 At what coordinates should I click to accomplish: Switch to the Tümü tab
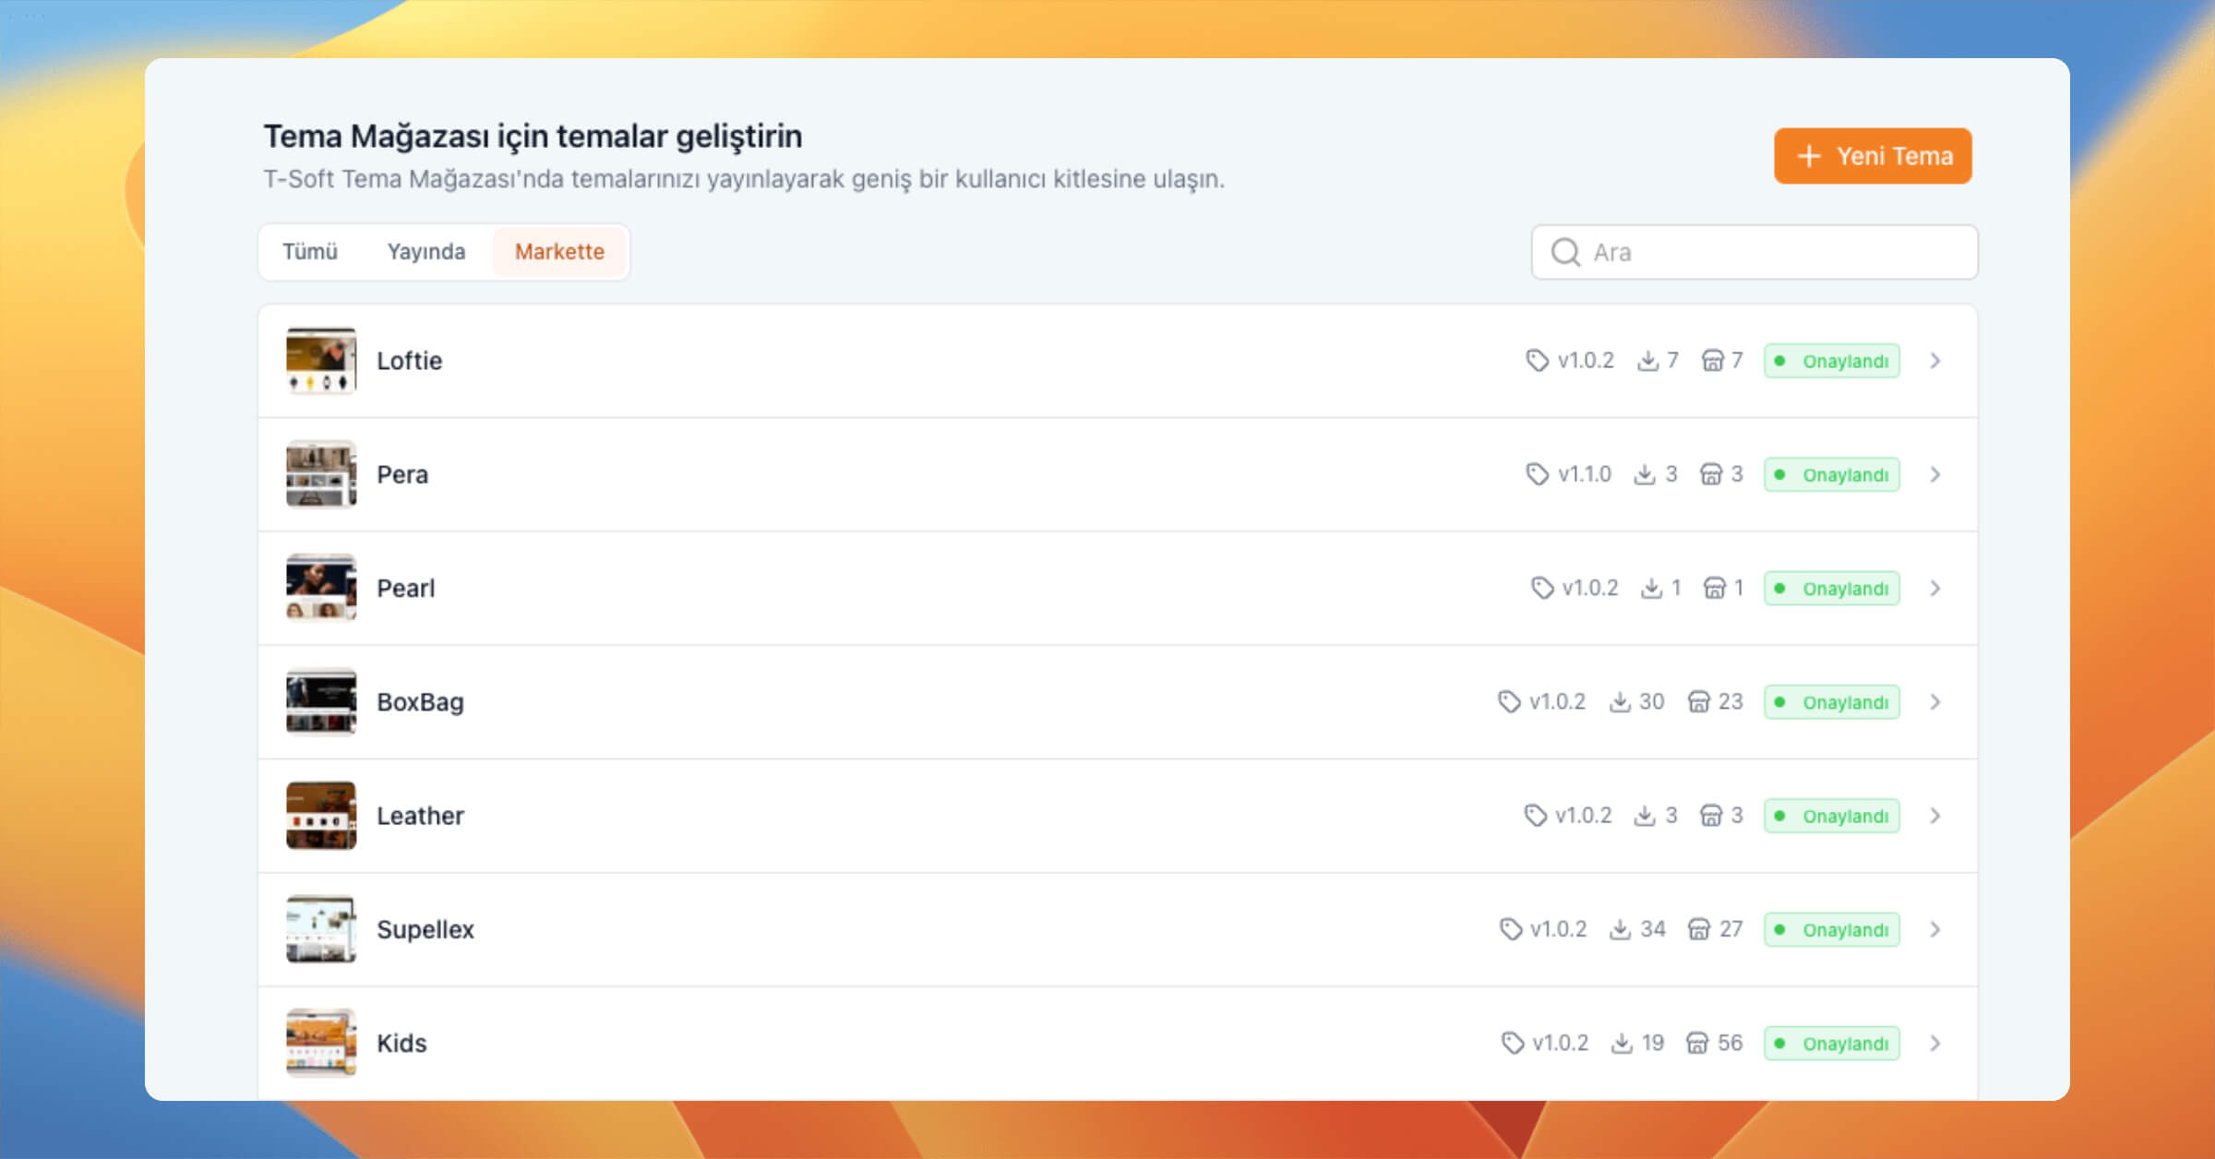[310, 252]
